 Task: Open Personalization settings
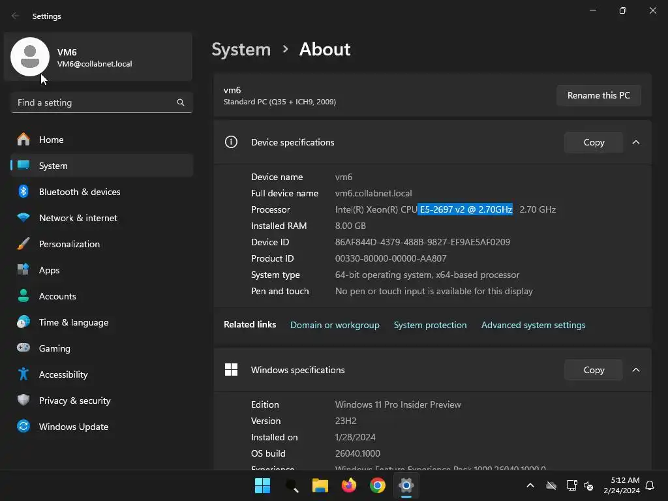pos(101,244)
